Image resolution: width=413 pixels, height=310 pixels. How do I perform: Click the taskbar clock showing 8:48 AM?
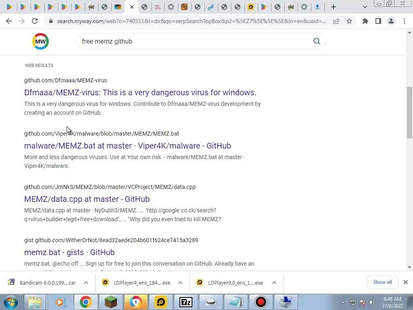(392, 302)
